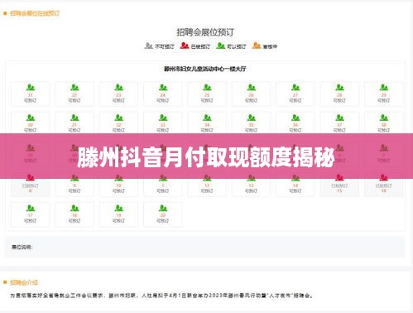Click the already-booked booth 16

(x=383, y=185)
